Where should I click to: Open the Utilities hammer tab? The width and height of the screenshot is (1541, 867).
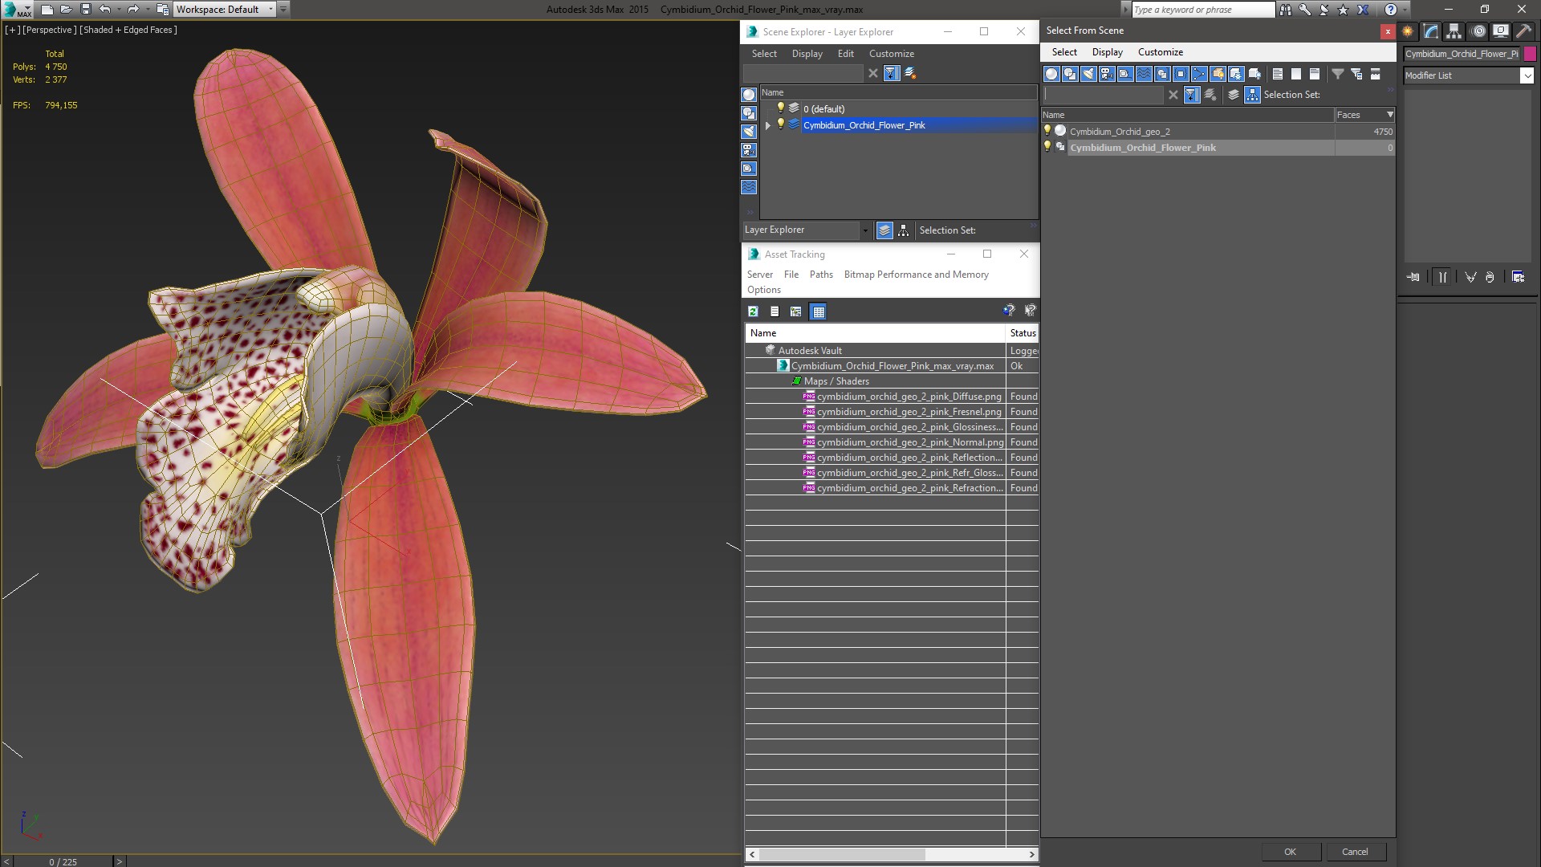(x=1523, y=31)
